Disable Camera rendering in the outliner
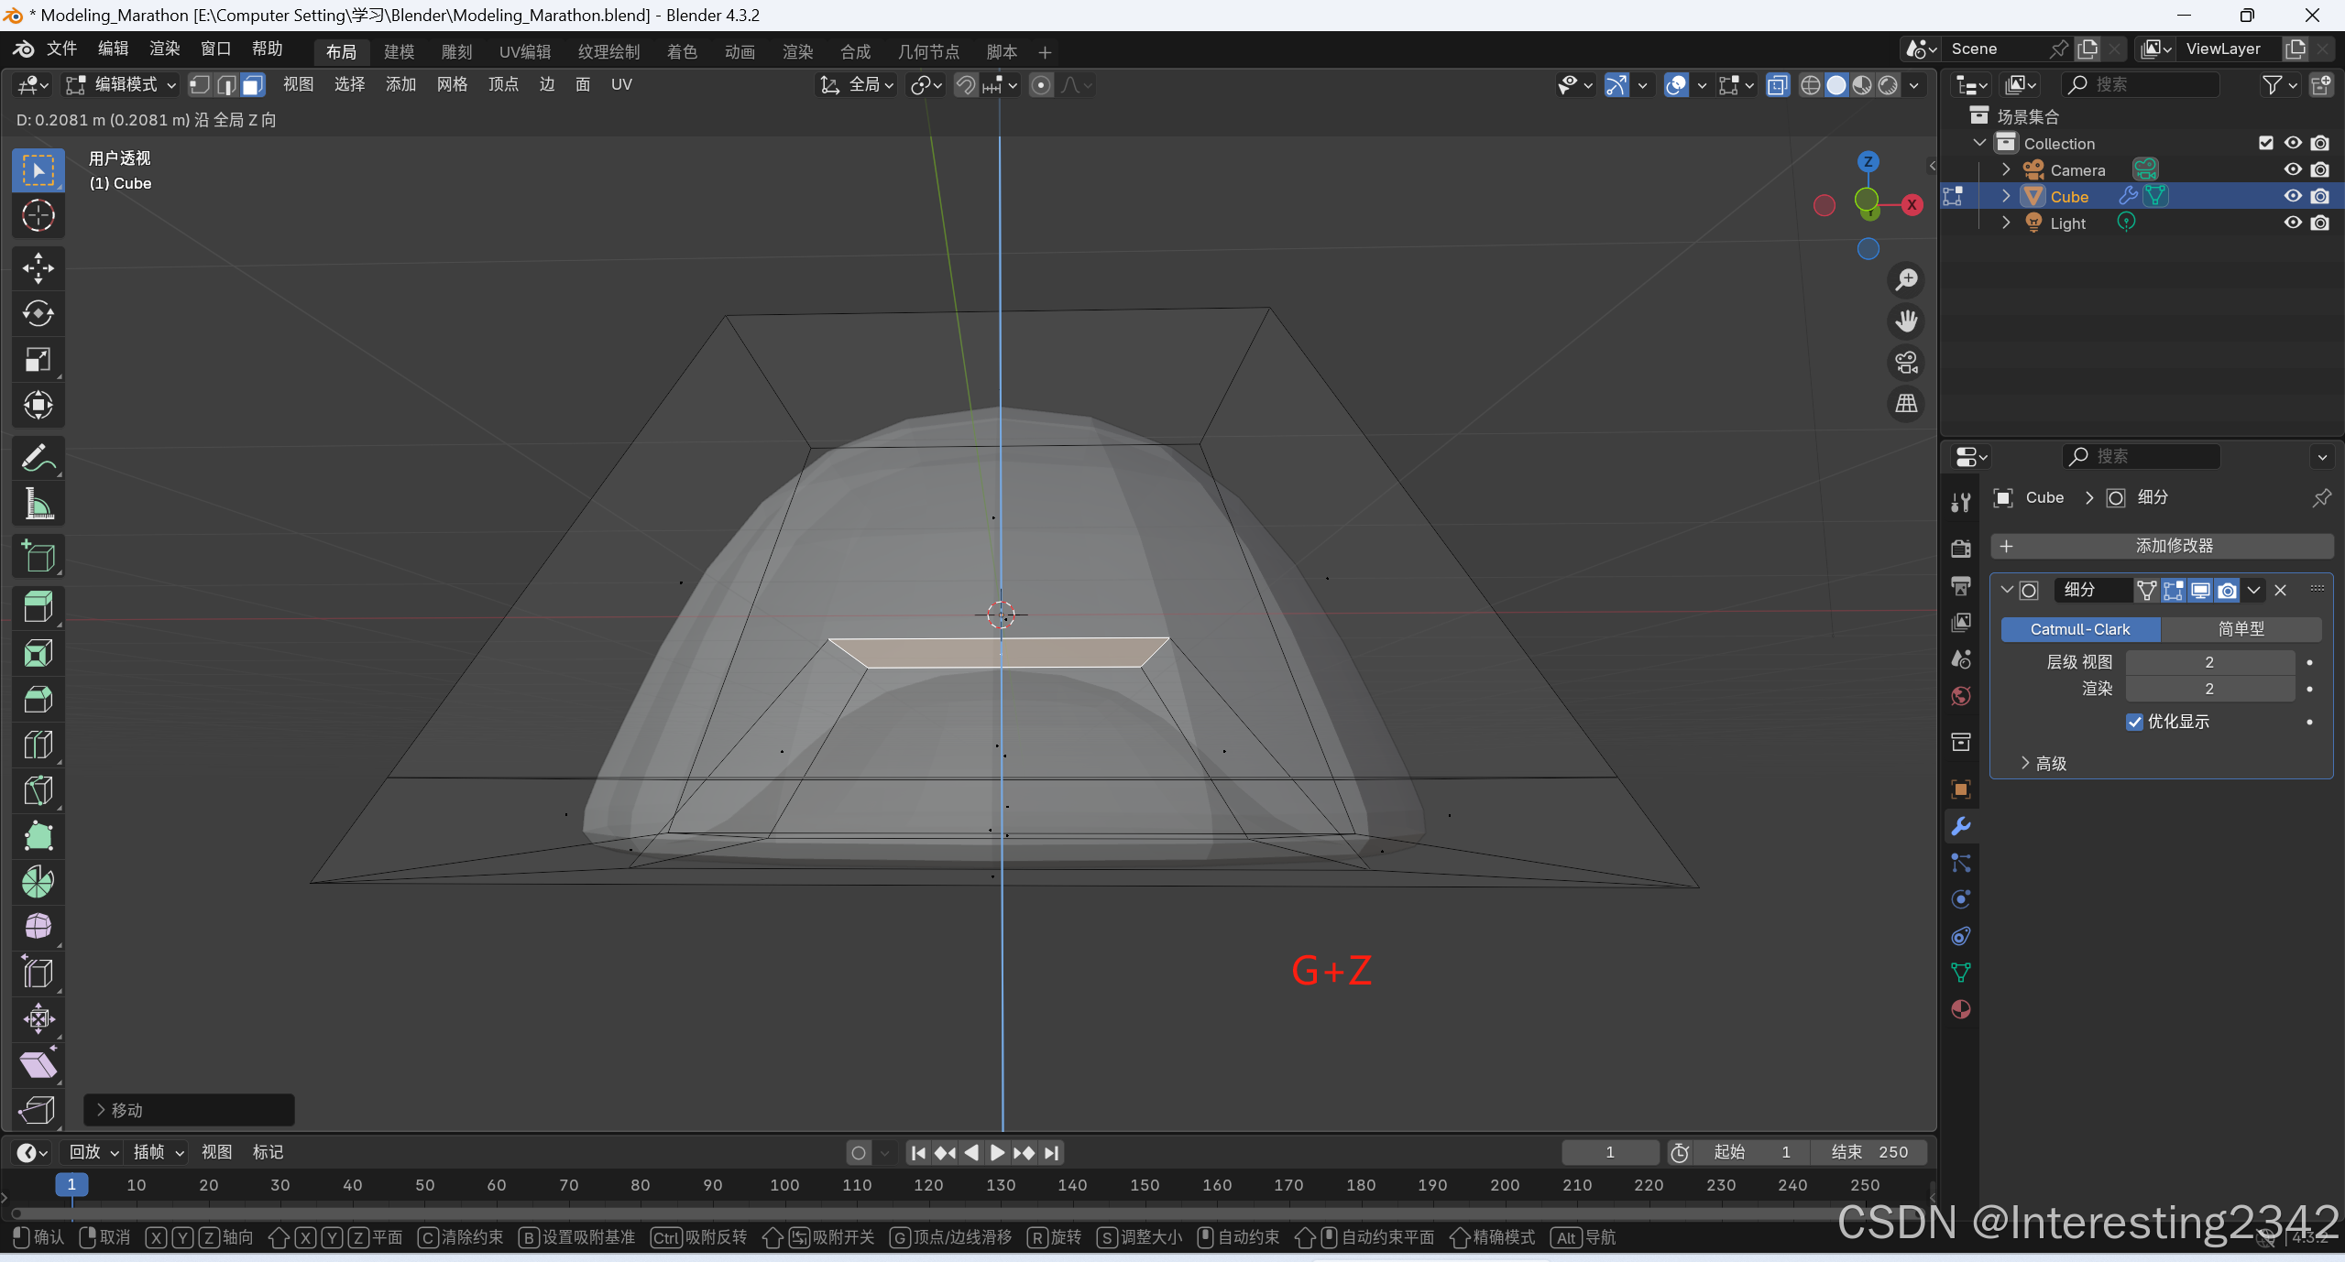The width and height of the screenshot is (2345, 1262). point(2319,169)
